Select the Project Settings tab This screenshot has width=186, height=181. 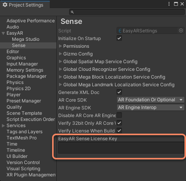coord(25,5)
